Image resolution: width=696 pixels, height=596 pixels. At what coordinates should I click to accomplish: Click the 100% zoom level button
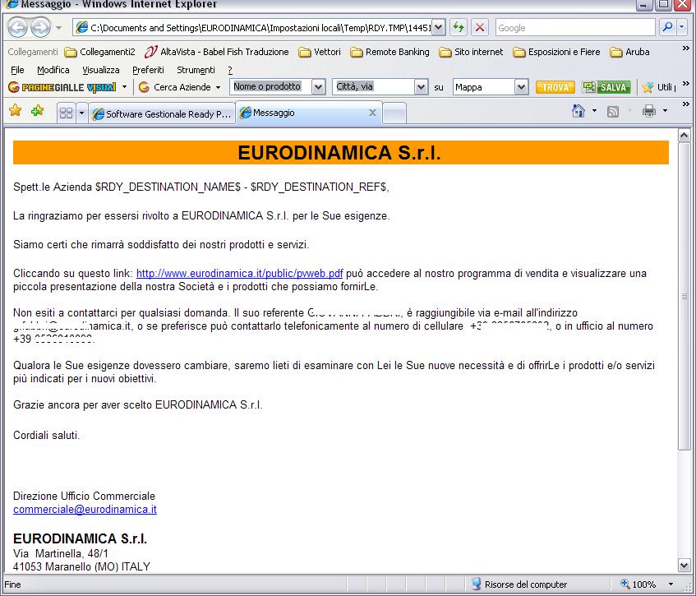pyautogui.click(x=638, y=584)
